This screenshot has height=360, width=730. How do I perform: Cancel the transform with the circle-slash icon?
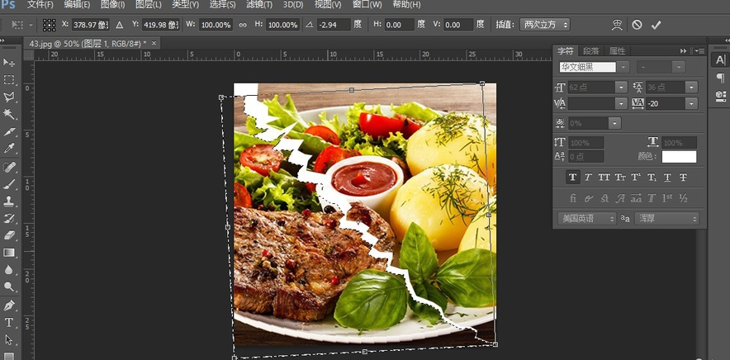coord(637,25)
